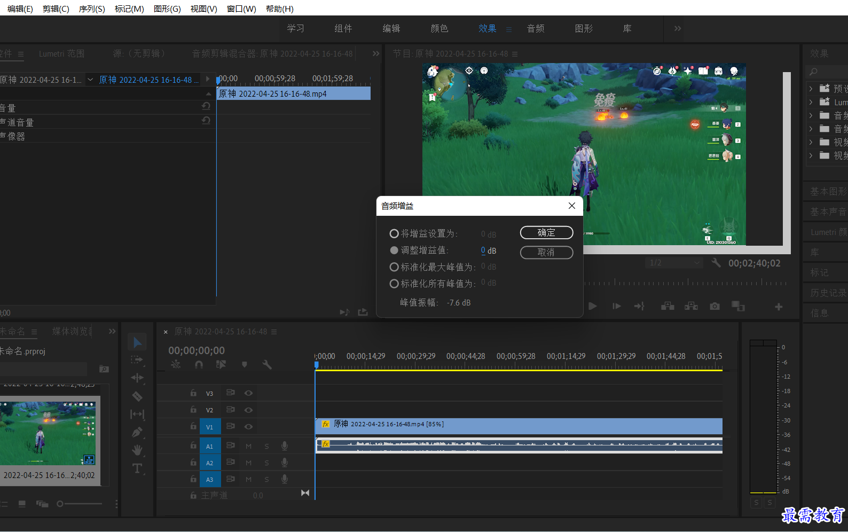Play video in program monitor
The height and width of the screenshot is (532, 848).
coord(593,306)
